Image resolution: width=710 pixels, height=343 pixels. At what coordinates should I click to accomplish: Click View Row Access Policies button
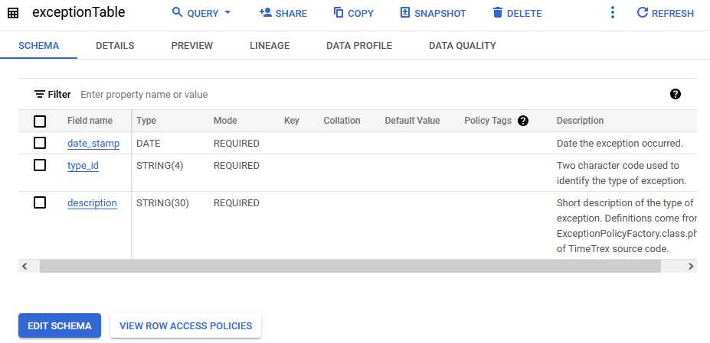pos(185,325)
